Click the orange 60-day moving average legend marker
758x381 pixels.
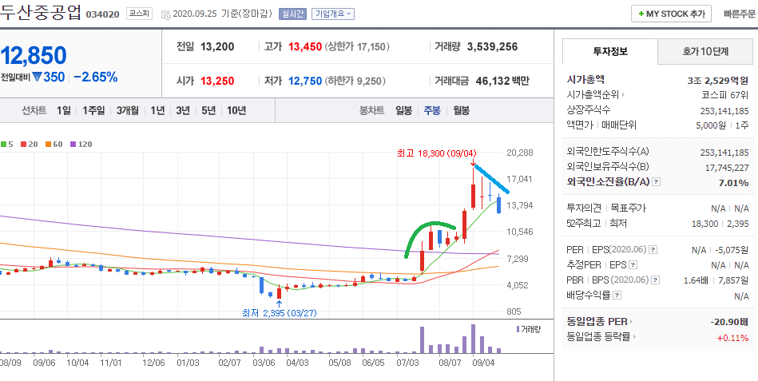click(x=49, y=144)
